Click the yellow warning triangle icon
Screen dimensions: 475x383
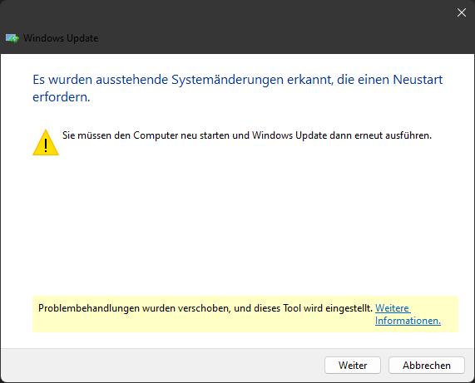pyautogui.click(x=46, y=143)
